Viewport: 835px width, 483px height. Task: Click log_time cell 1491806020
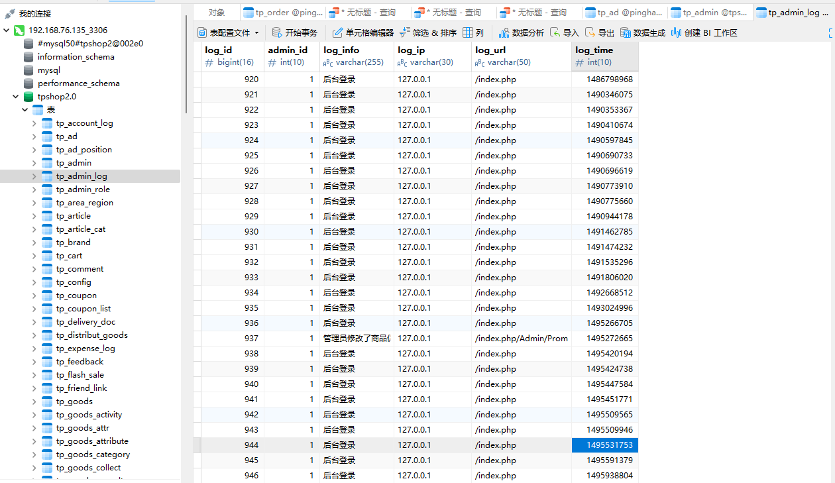(605, 278)
